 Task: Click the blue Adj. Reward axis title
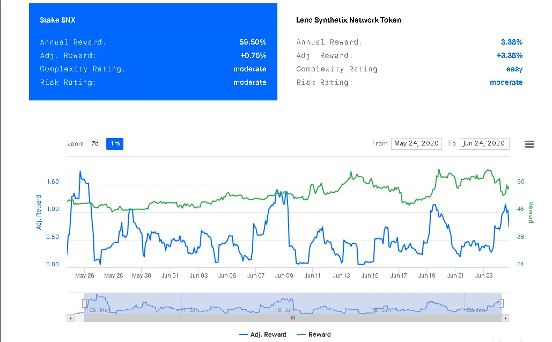pos(39,213)
